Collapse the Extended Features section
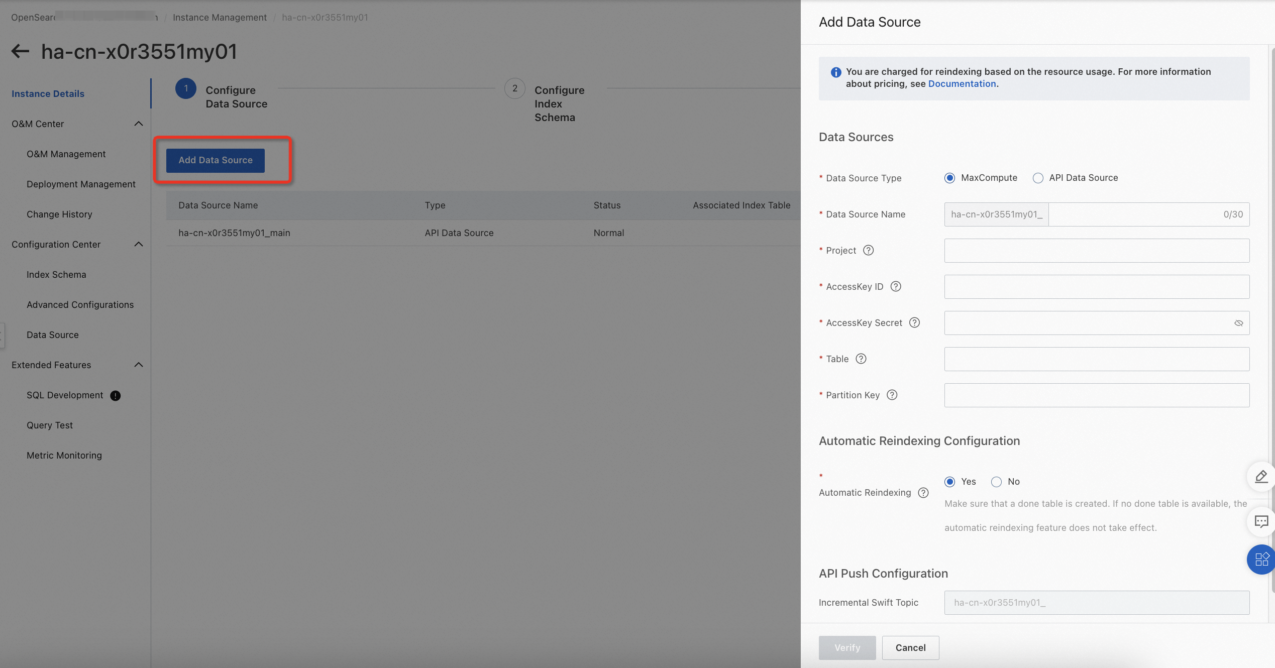Image resolution: width=1275 pixels, height=668 pixels. click(x=139, y=365)
